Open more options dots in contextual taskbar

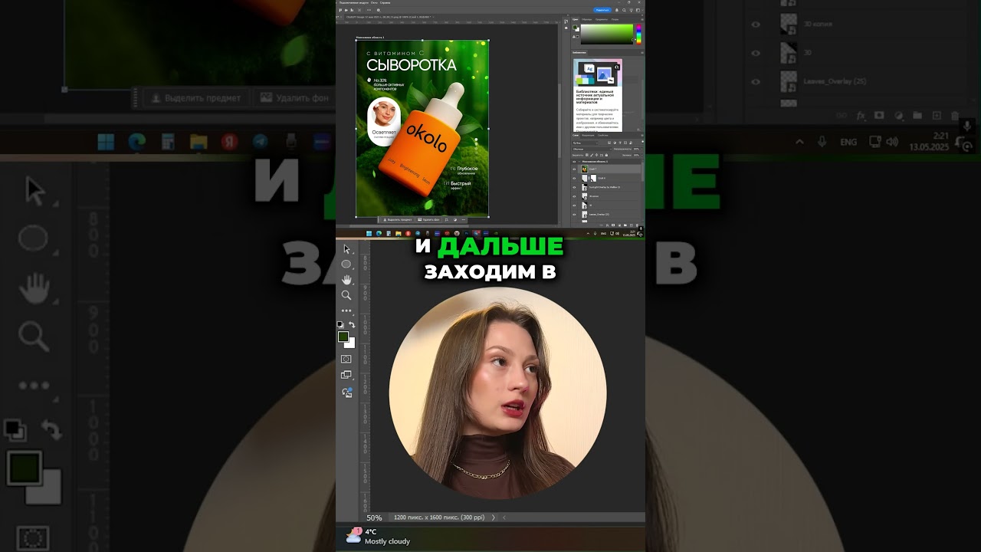click(x=464, y=219)
